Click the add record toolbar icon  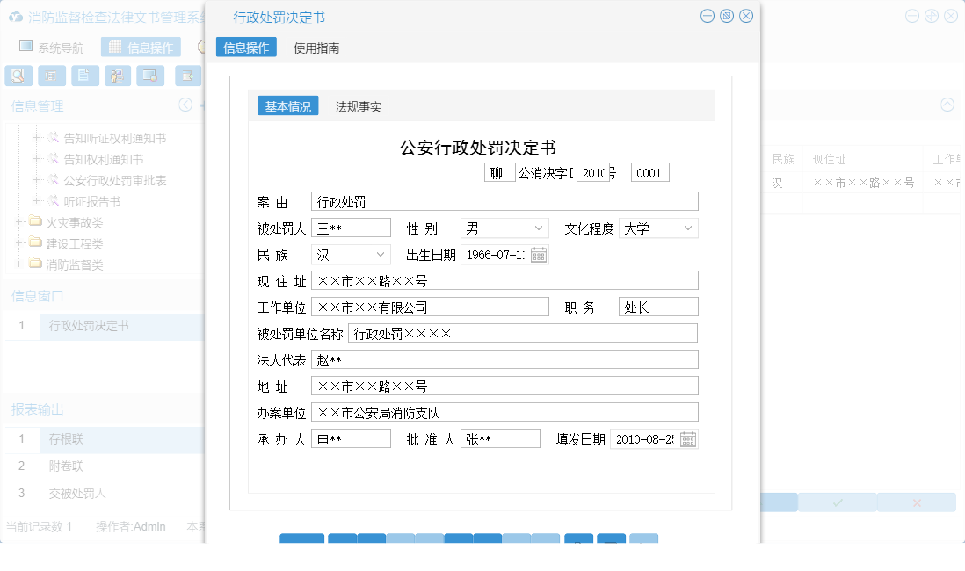tap(186, 76)
